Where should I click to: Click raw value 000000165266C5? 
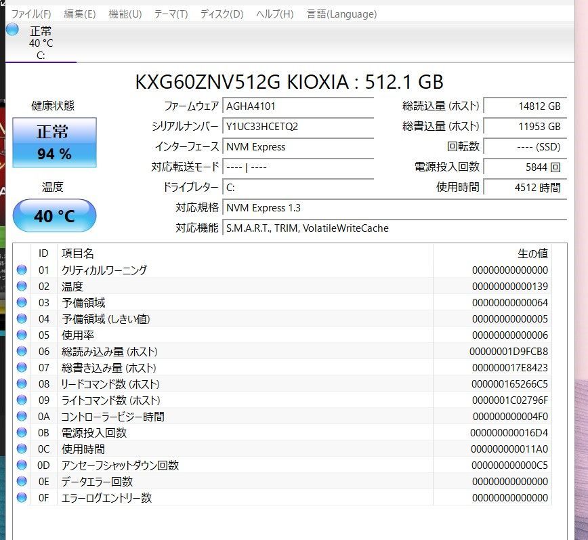coord(509,384)
